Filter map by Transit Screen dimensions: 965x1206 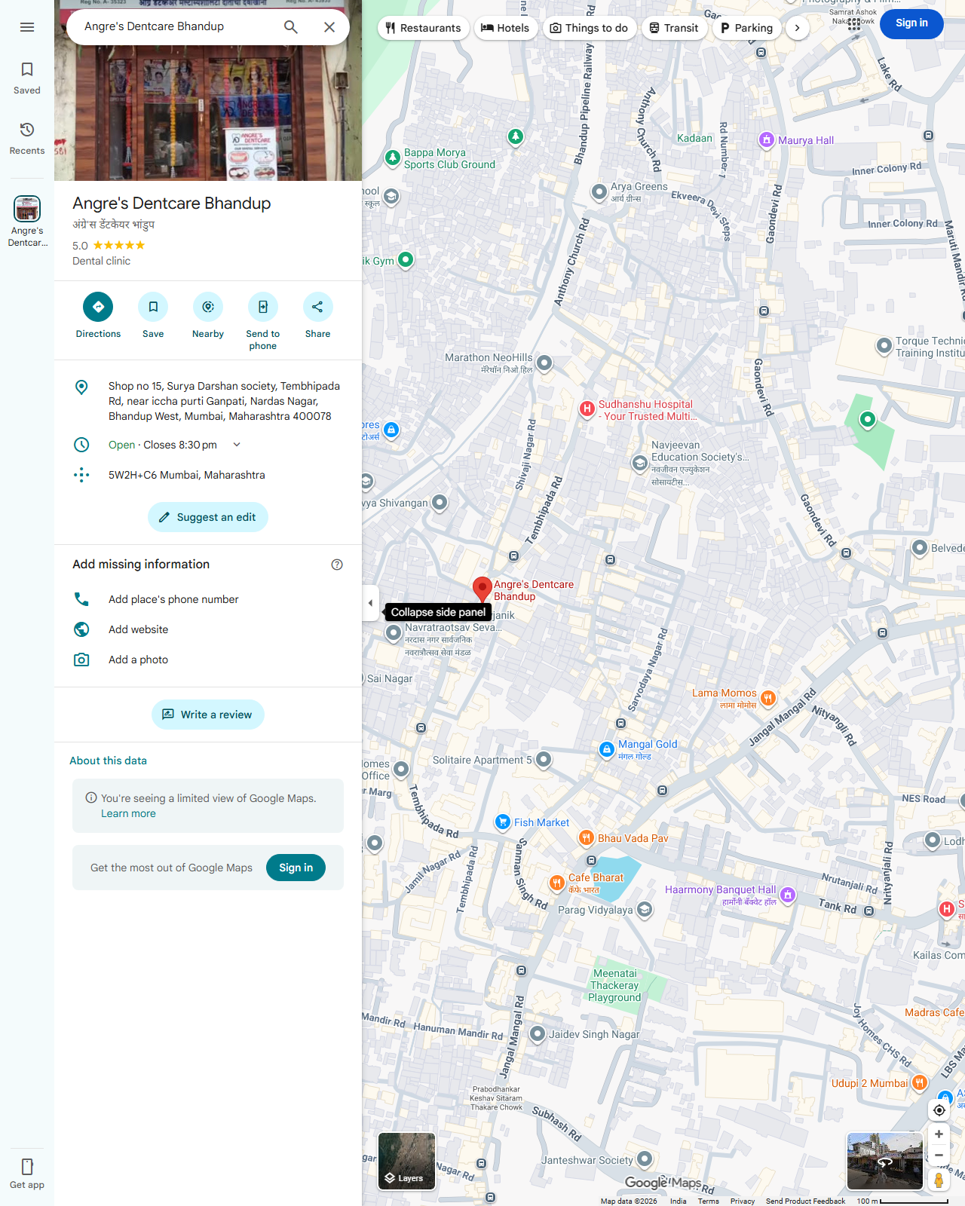tap(674, 28)
